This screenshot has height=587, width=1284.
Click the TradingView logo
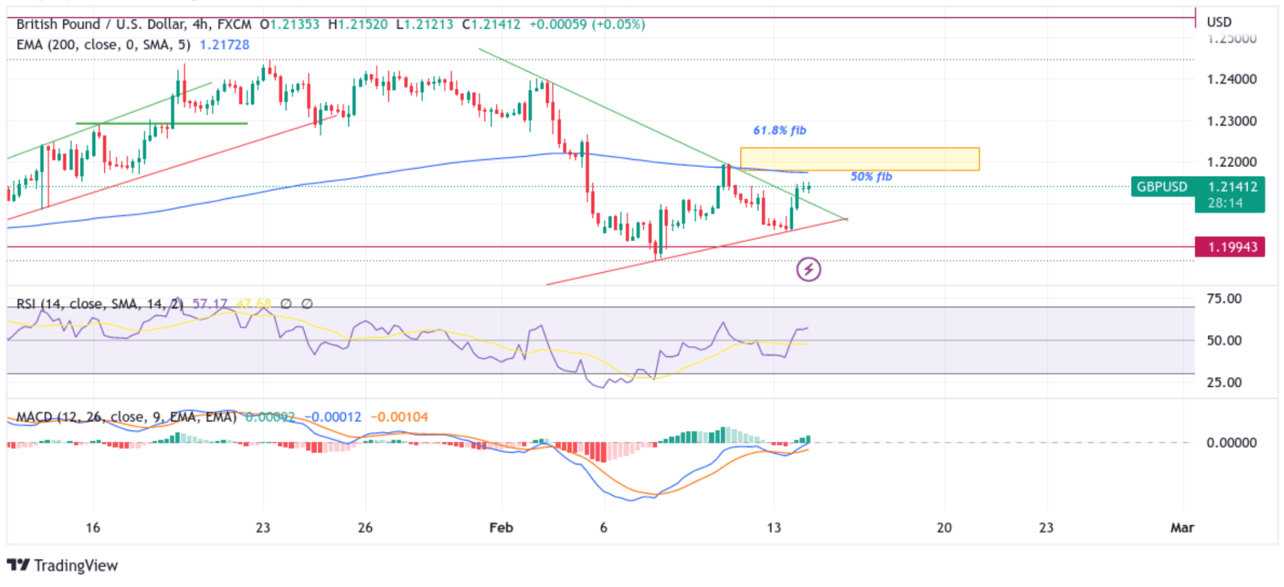(x=63, y=565)
